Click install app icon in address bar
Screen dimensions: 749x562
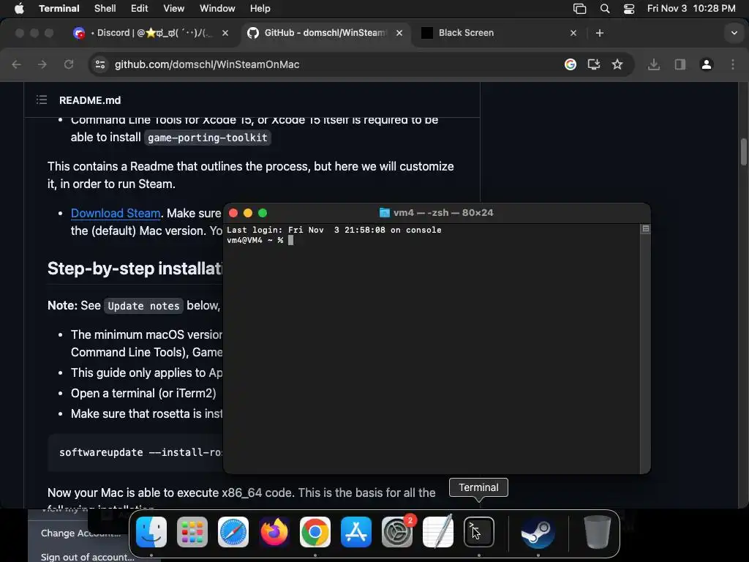(x=594, y=64)
